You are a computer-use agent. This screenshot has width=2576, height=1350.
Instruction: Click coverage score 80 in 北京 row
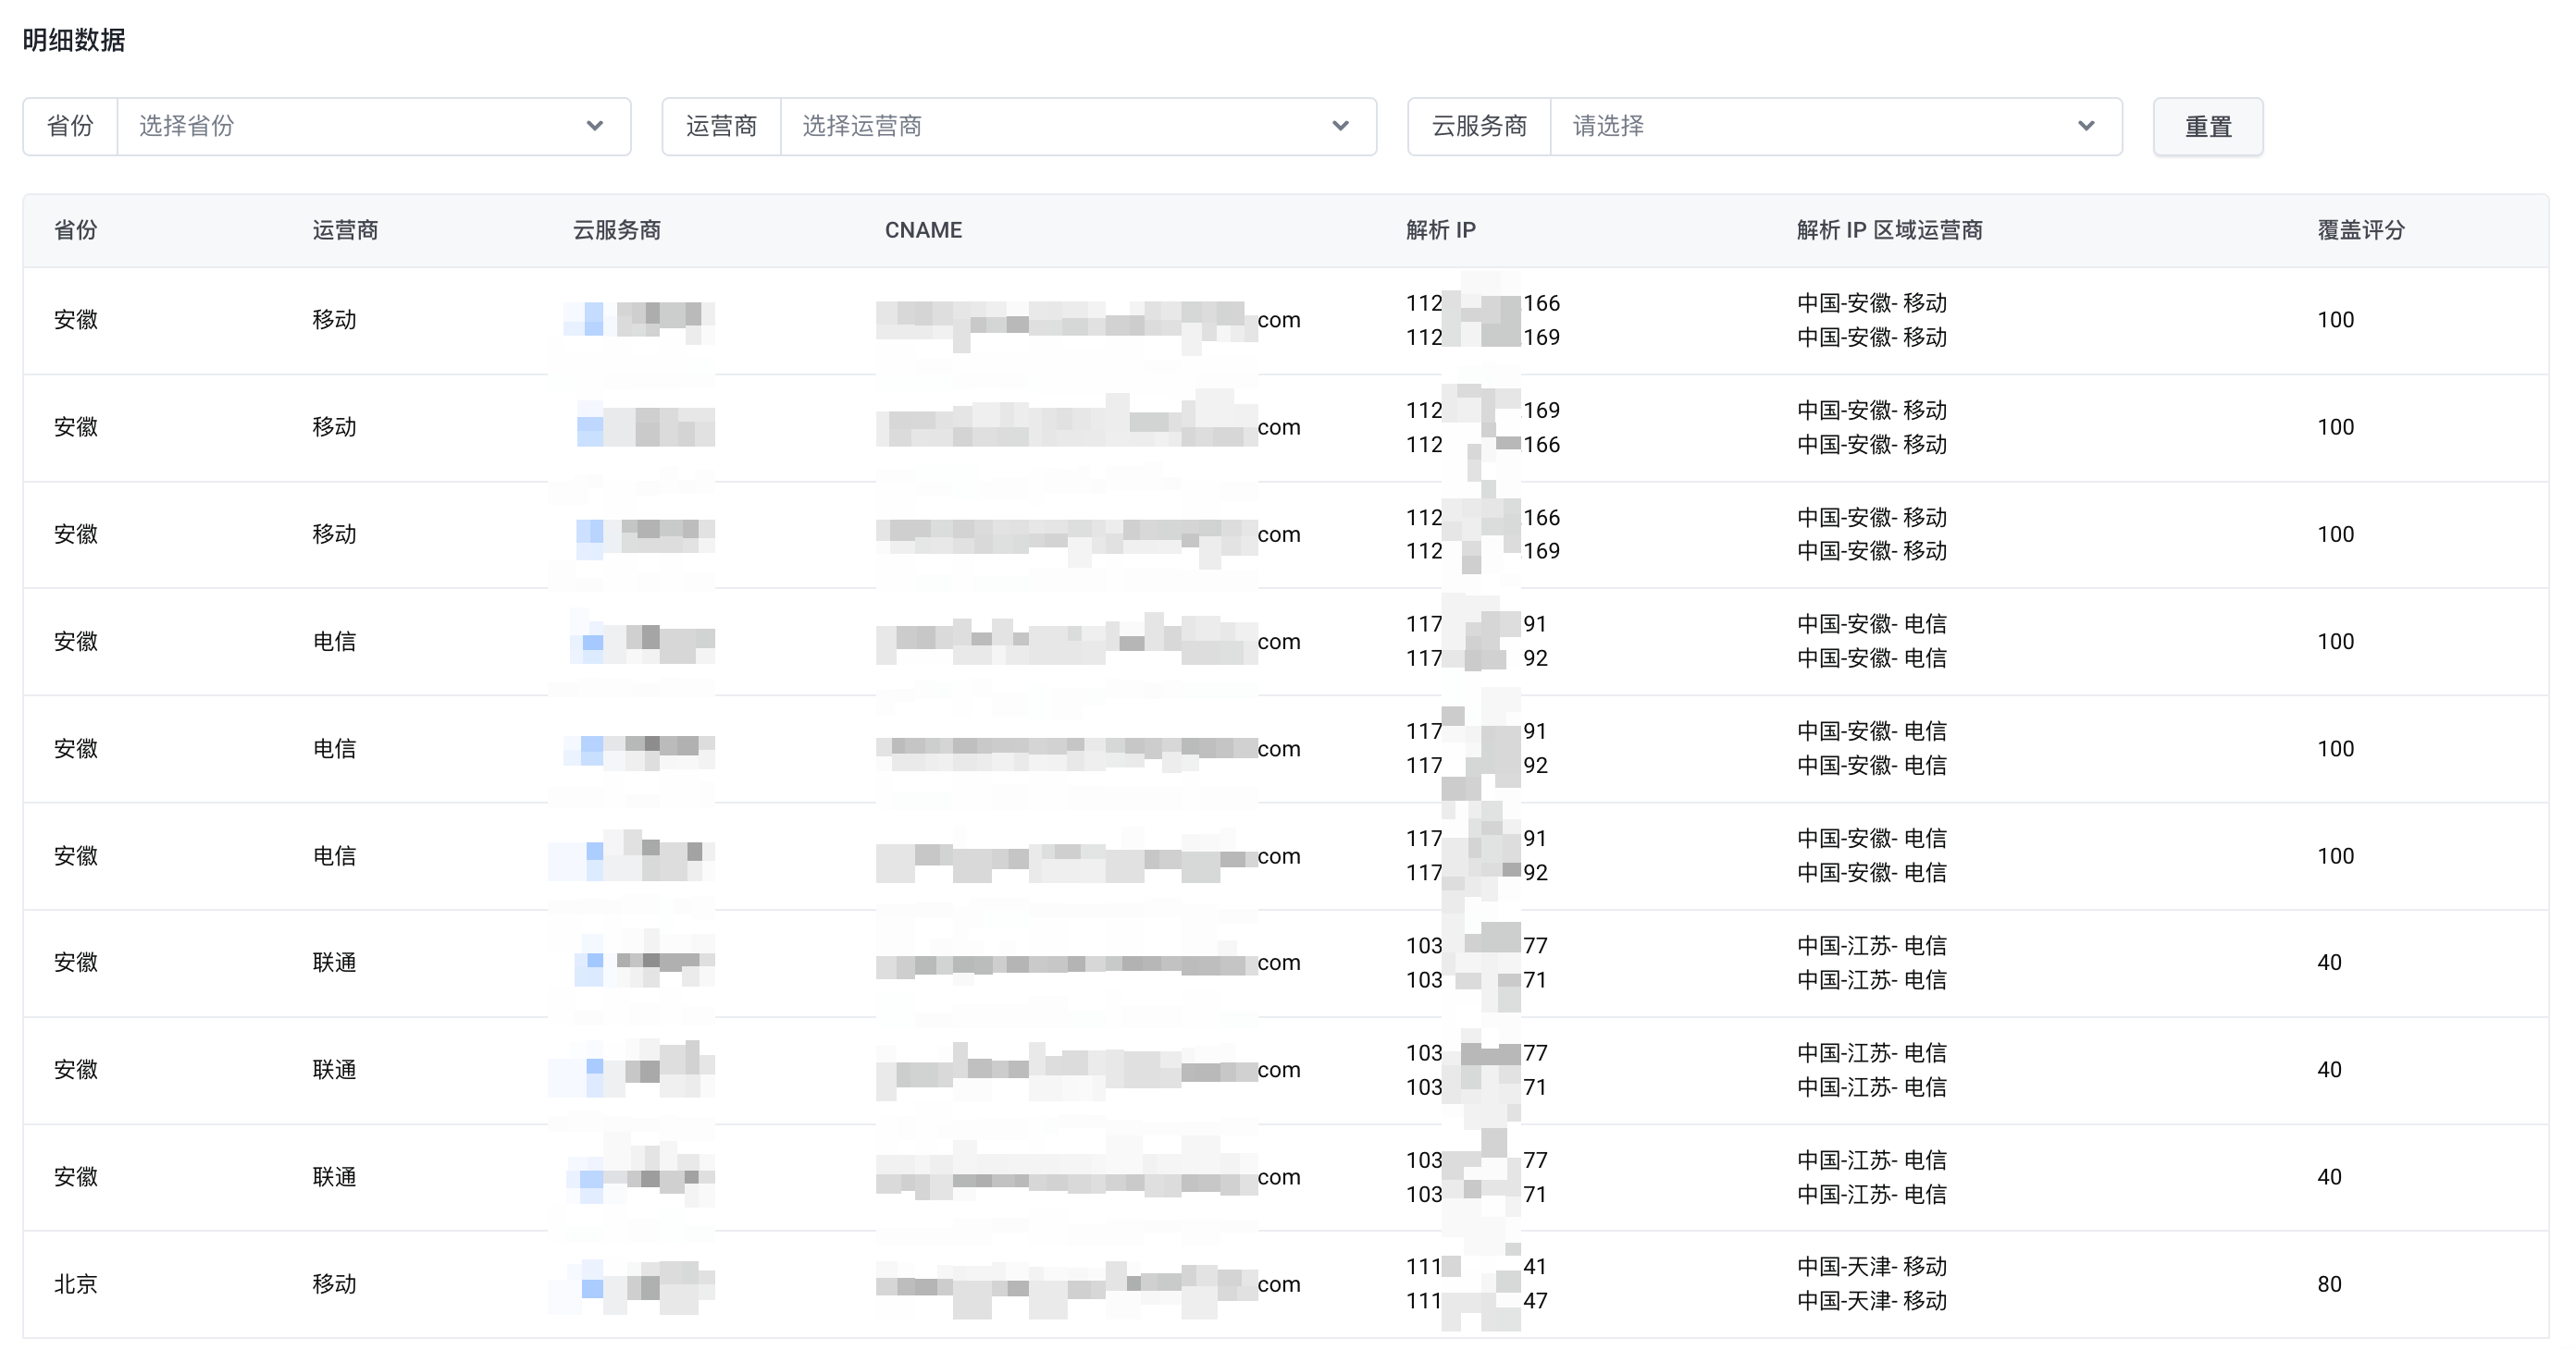point(2329,1284)
